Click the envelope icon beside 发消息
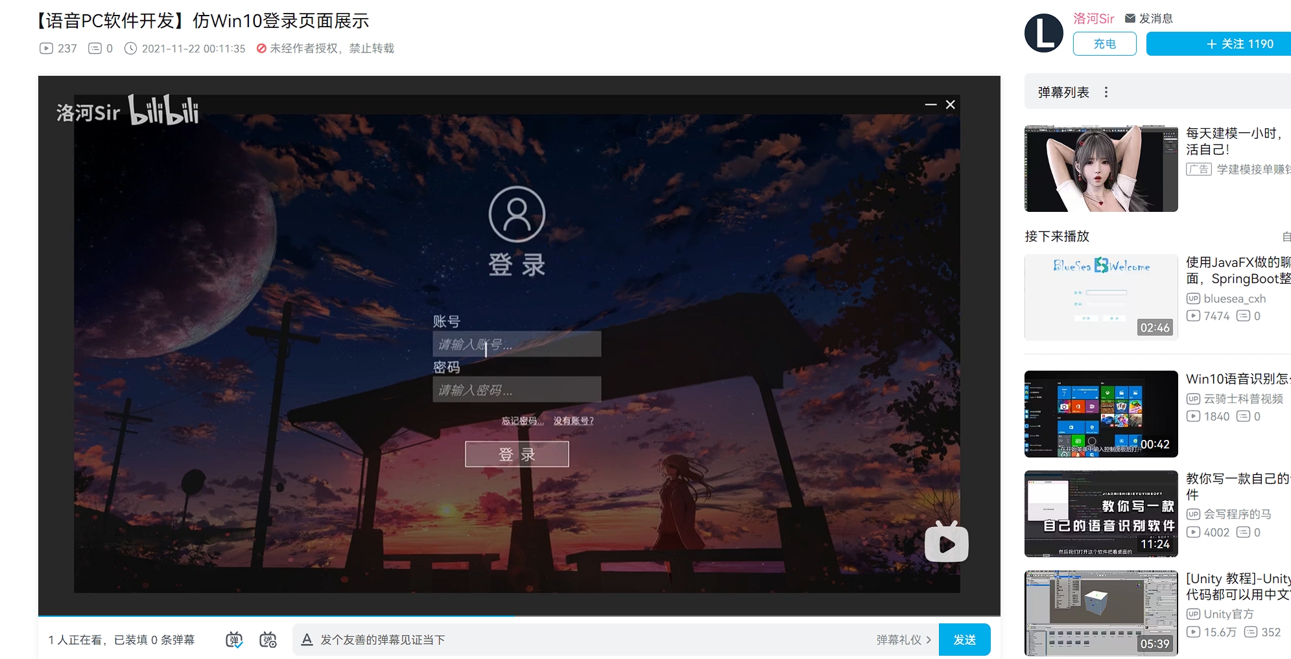Screen dimensions: 1291x659 pyautogui.click(x=1130, y=18)
